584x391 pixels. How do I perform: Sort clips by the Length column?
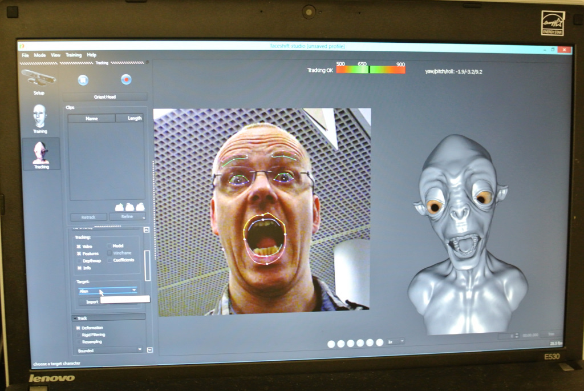pos(130,118)
